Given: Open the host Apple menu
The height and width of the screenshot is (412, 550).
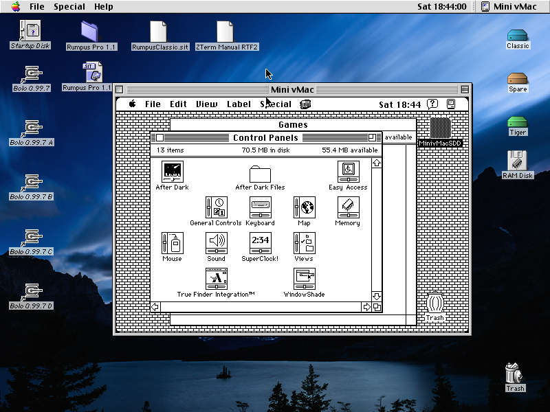Looking at the screenshot, I should click(16, 7).
